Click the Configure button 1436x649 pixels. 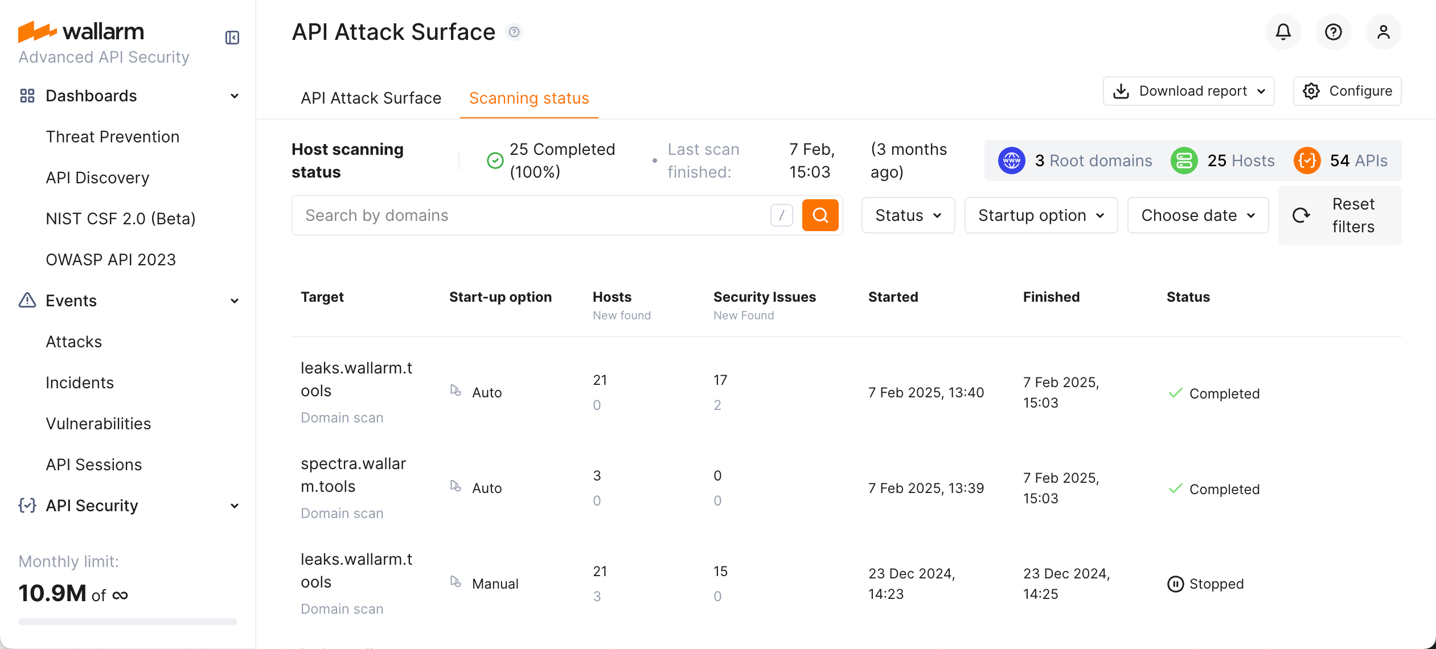(x=1347, y=91)
